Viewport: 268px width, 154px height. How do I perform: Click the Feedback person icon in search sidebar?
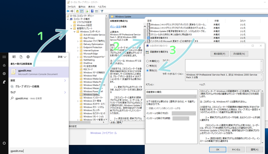[4, 82]
